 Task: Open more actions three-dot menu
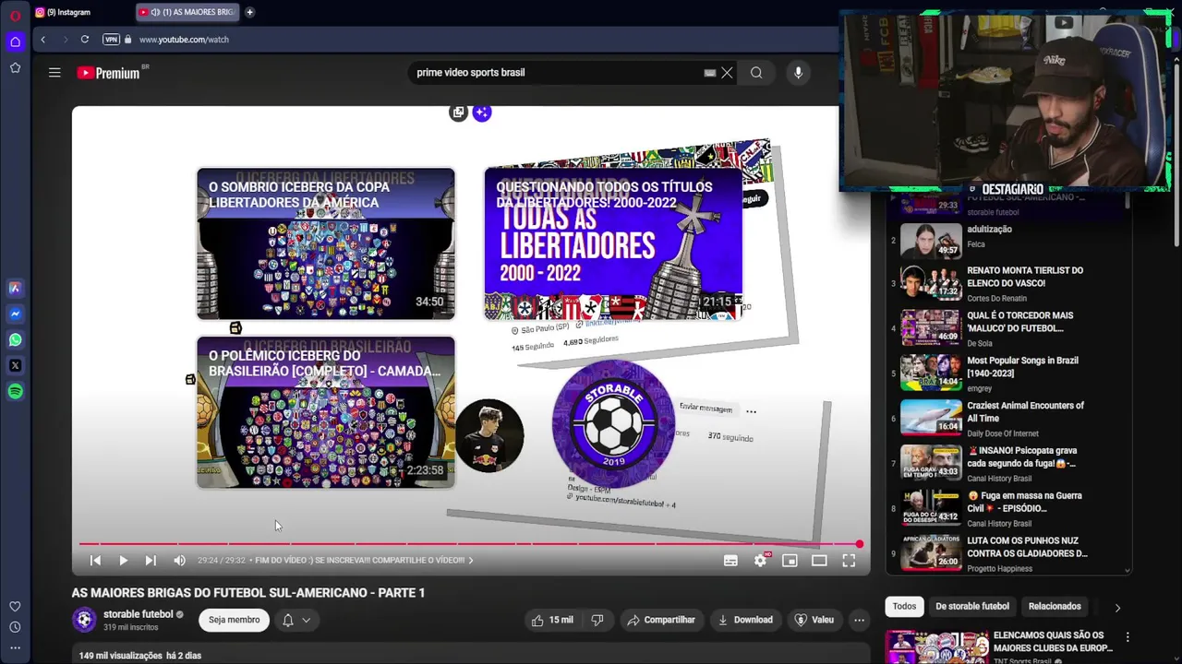[x=859, y=620]
